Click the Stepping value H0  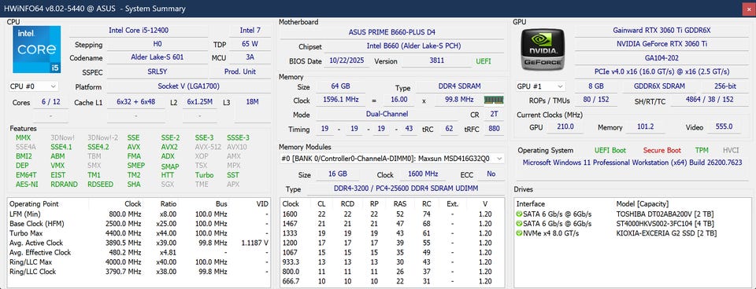(157, 44)
